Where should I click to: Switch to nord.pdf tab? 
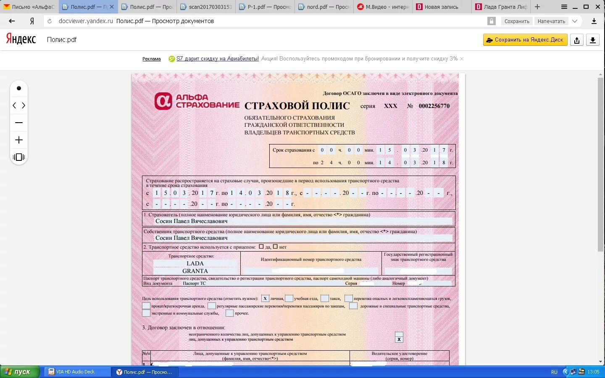click(324, 7)
